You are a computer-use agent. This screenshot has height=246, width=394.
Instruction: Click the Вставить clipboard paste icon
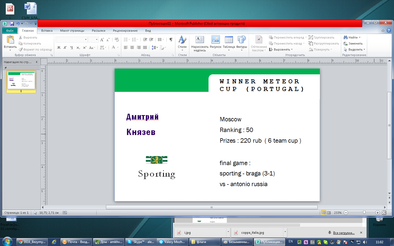(10, 40)
